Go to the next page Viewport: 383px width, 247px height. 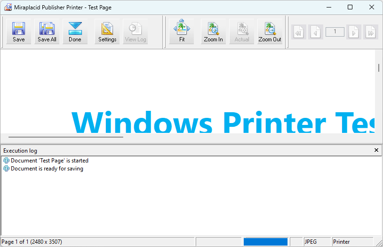click(354, 32)
